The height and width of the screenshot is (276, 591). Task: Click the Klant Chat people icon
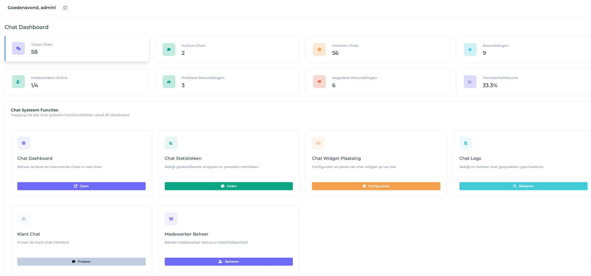tap(24, 219)
